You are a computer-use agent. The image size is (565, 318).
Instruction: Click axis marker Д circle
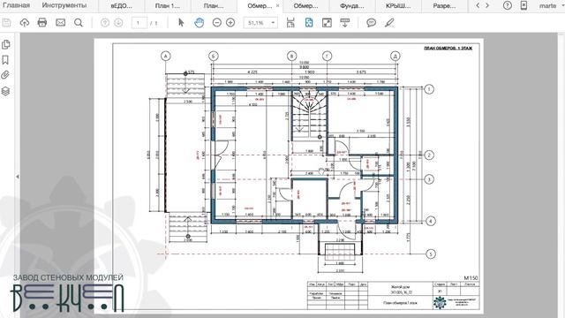point(395,57)
